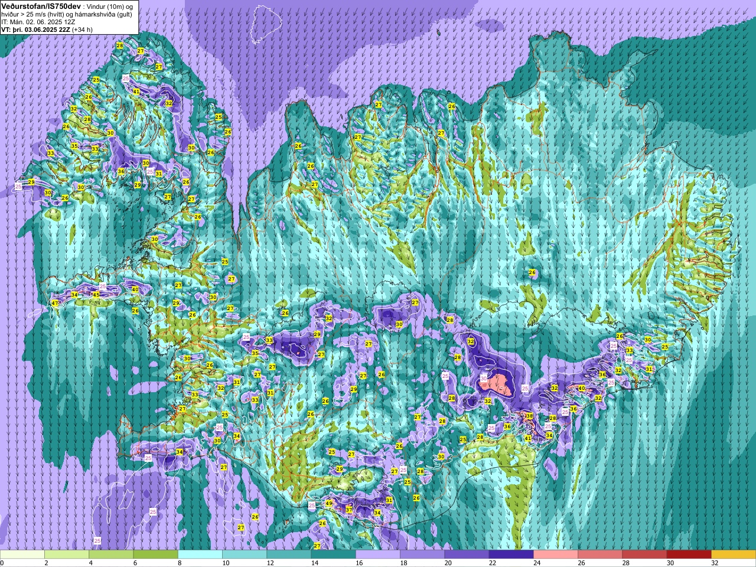Click the 4–6 m/s green legend swatch
Screen dimensions: 756x567
coord(111,555)
